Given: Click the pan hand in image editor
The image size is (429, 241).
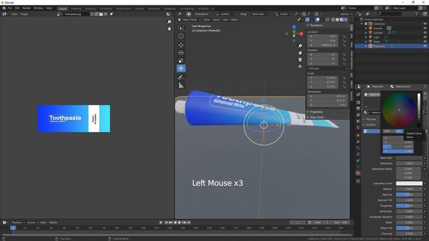Looking at the screenshot, I should [169, 28].
